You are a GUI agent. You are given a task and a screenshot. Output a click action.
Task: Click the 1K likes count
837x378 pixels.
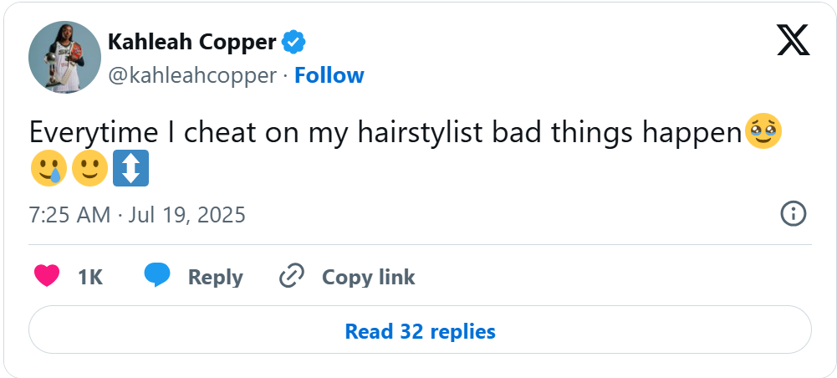[x=89, y=277]
